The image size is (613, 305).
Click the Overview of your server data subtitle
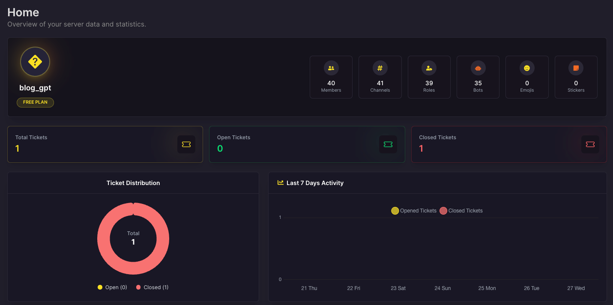click(77, 24)
